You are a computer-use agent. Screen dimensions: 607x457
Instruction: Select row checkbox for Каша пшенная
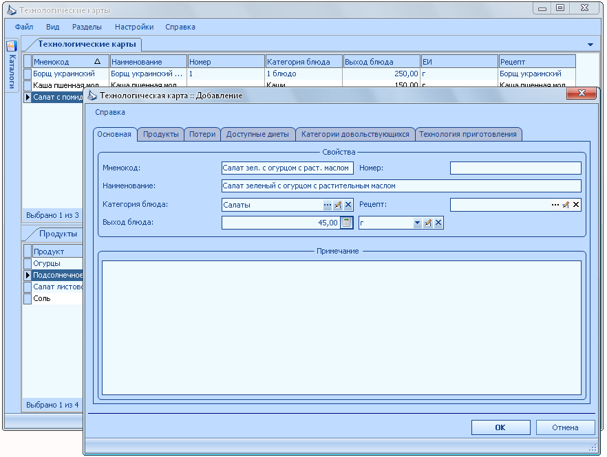click(28, 85)
